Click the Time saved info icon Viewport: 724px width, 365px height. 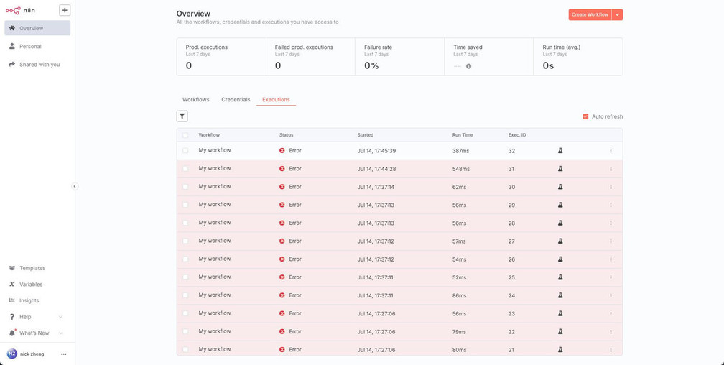point(468,66)
